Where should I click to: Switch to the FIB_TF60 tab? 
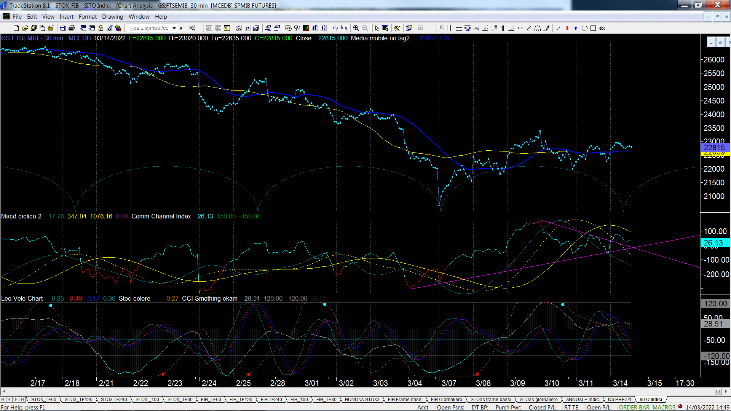click(x=211, y=400)
